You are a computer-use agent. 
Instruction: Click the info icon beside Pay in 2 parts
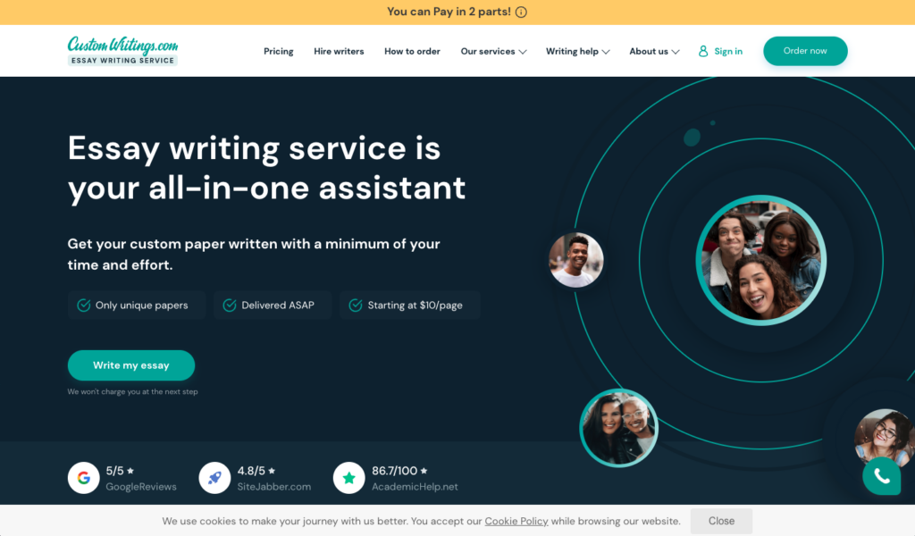pyautogui.click(x=521, y=13)
